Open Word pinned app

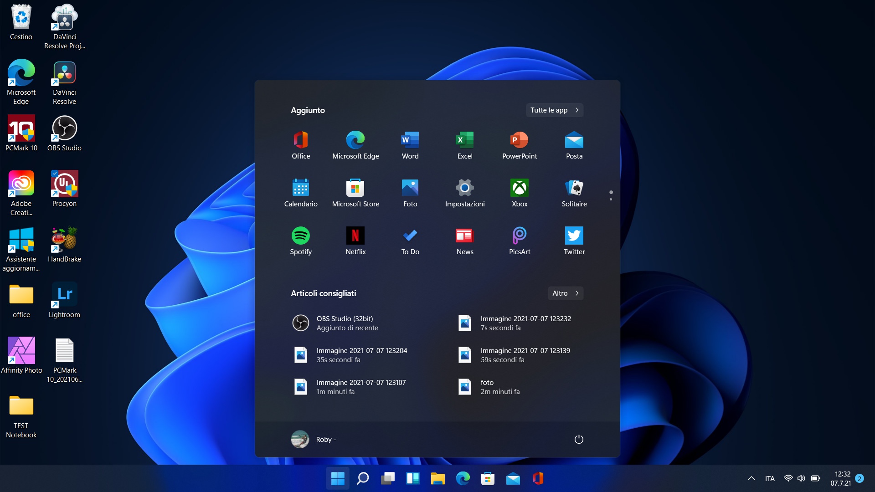(x=410, y=145)
